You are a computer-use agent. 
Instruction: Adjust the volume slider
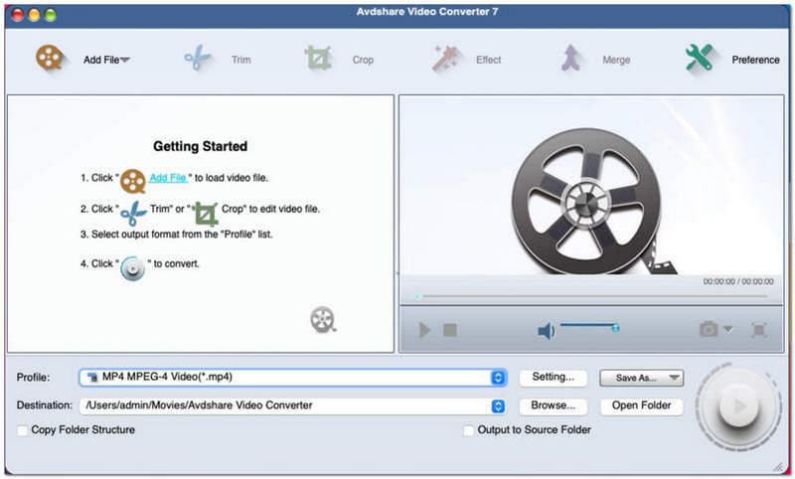point(588,326)
